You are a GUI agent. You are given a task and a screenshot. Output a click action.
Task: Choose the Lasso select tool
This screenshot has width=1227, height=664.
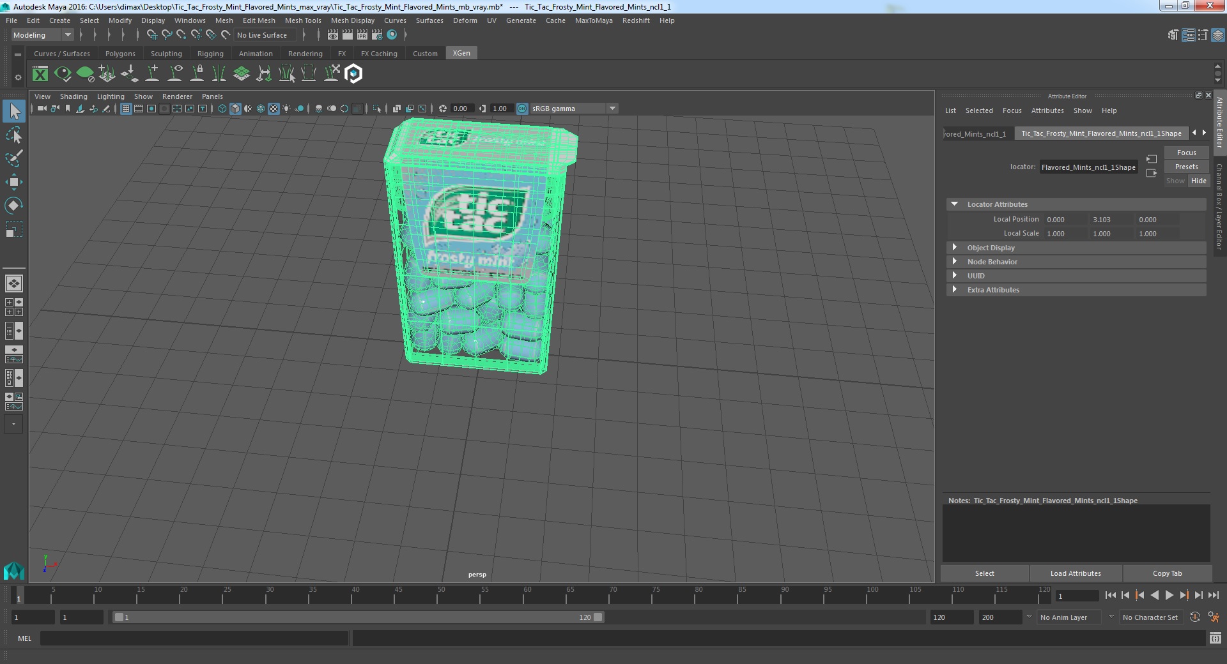coord(14,135)
